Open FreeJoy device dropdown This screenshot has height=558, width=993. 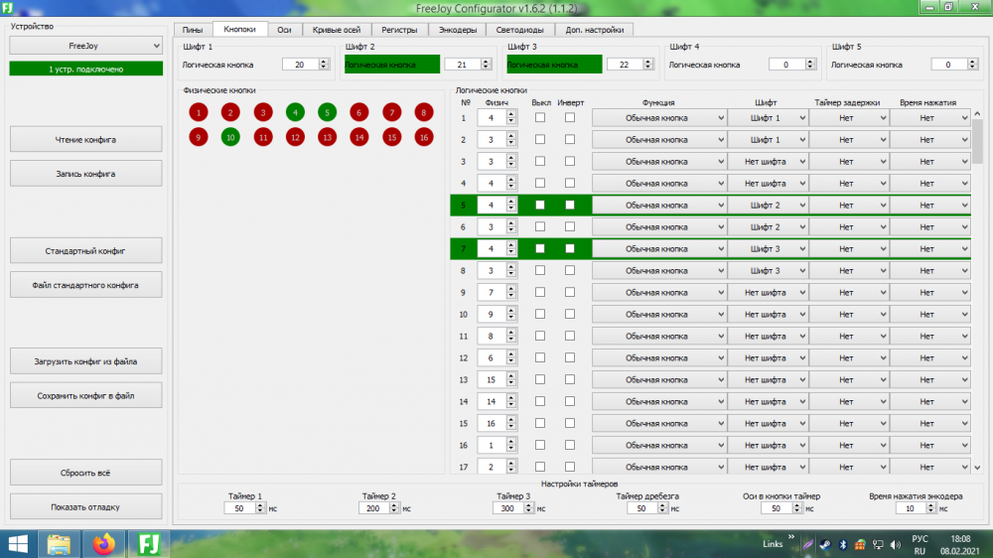pyautogui.click(x=86, y=46)
